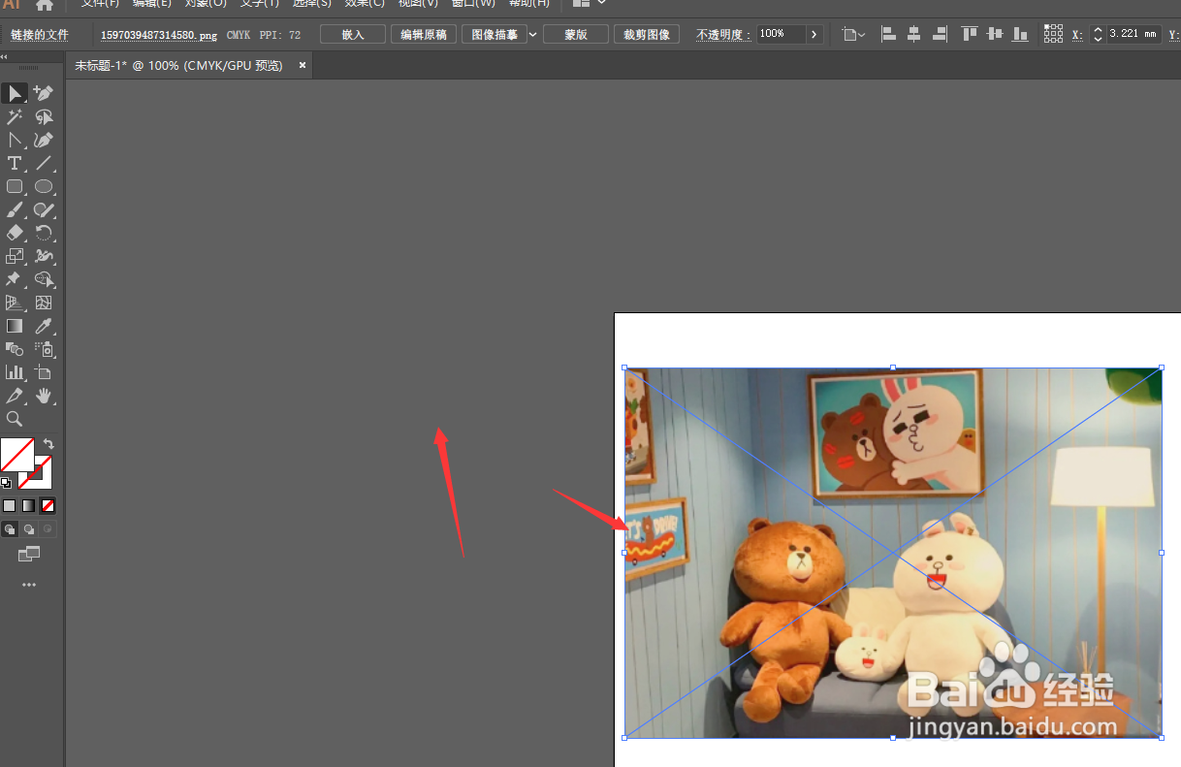Select the Mesh tool
This screenshot has height=767, width=1181.
pos(44,303)
